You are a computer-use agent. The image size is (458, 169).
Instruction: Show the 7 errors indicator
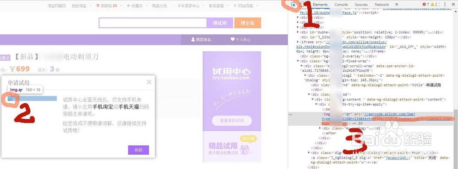coord(425,5)
